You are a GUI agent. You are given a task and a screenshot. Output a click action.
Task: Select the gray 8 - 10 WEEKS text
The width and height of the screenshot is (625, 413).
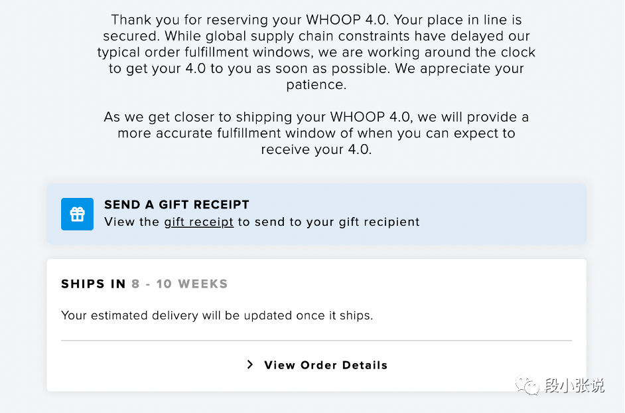click(x=179, y=284)
